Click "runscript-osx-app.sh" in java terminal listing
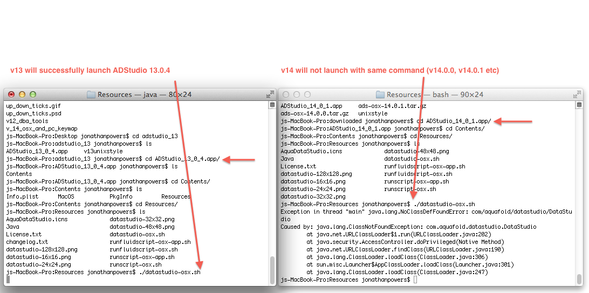Image resolution: width=589 pixels, height=293 pixels. [x=142, y=257]
